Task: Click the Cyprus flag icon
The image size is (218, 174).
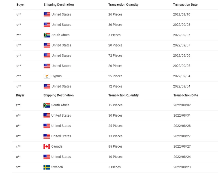Action: tap(47, 76)
